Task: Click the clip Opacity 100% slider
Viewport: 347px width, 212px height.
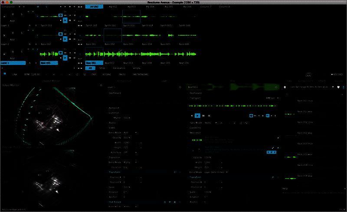Action: pos(240,157)
